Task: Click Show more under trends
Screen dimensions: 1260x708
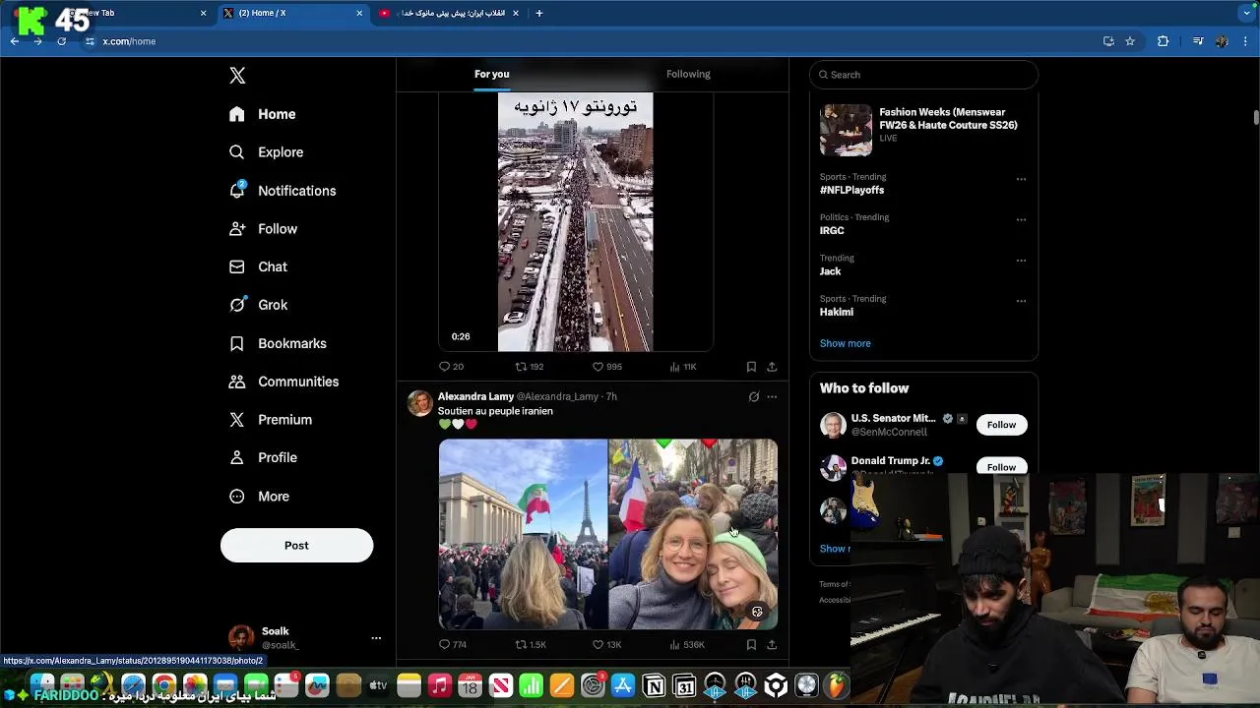Action: point(845,343)
